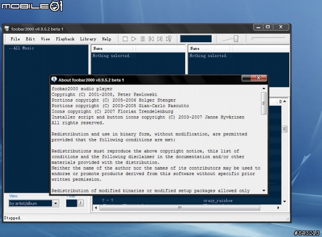Open the Help menu
Screen dimensions: 322x237
click(106, 39)
